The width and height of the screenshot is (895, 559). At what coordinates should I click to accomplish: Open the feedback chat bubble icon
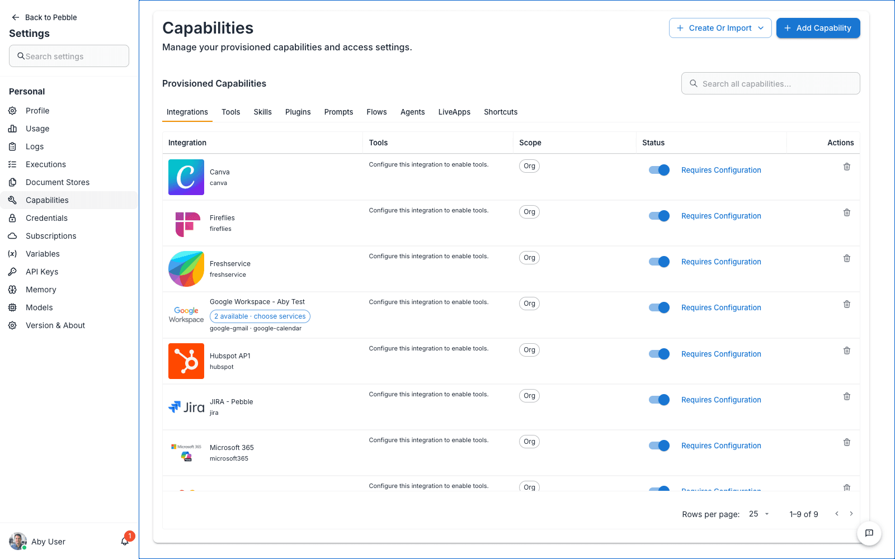pos(869,533)
